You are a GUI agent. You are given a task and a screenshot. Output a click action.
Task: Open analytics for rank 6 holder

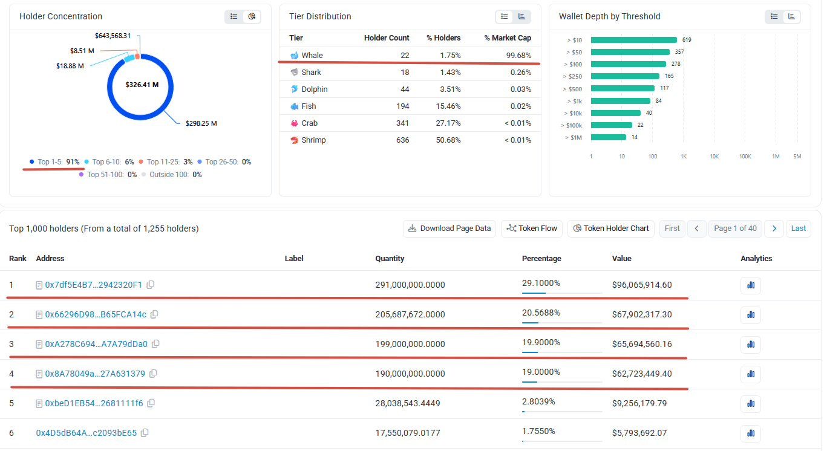[751, 433]
